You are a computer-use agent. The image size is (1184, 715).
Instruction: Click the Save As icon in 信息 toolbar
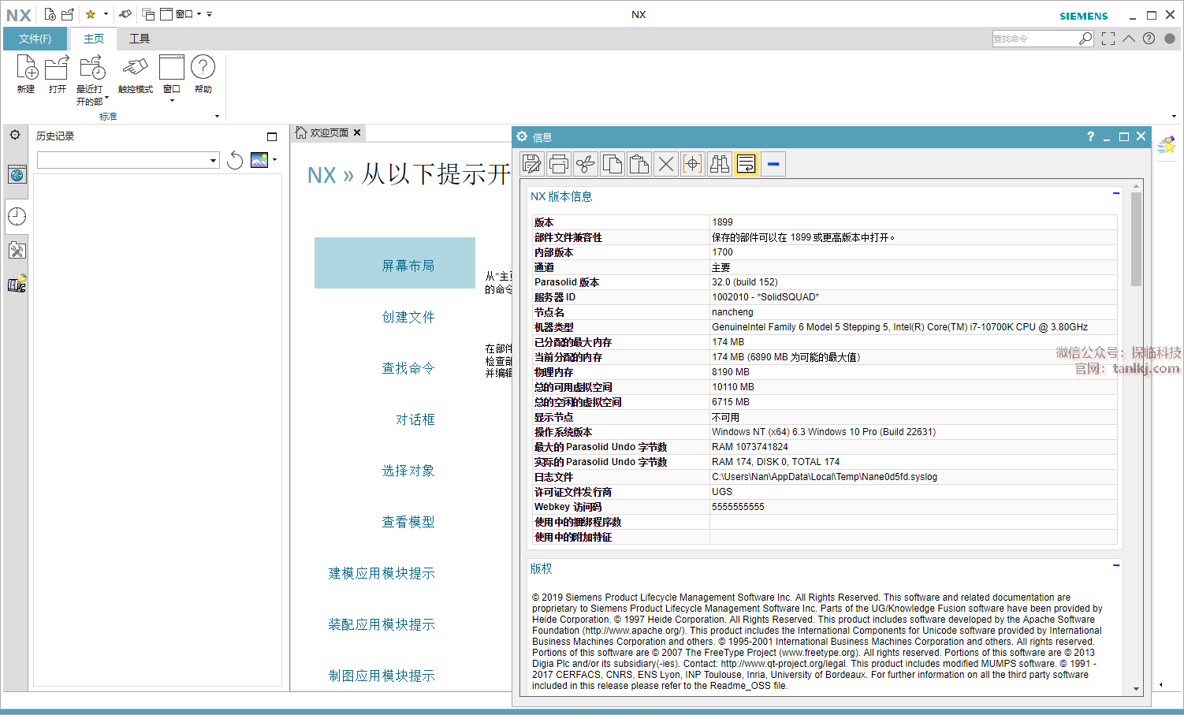tap(532, 164)
